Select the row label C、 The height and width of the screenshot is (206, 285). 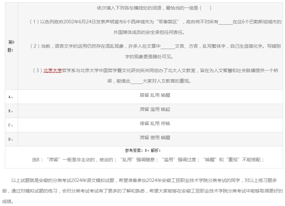click(11, 124)
